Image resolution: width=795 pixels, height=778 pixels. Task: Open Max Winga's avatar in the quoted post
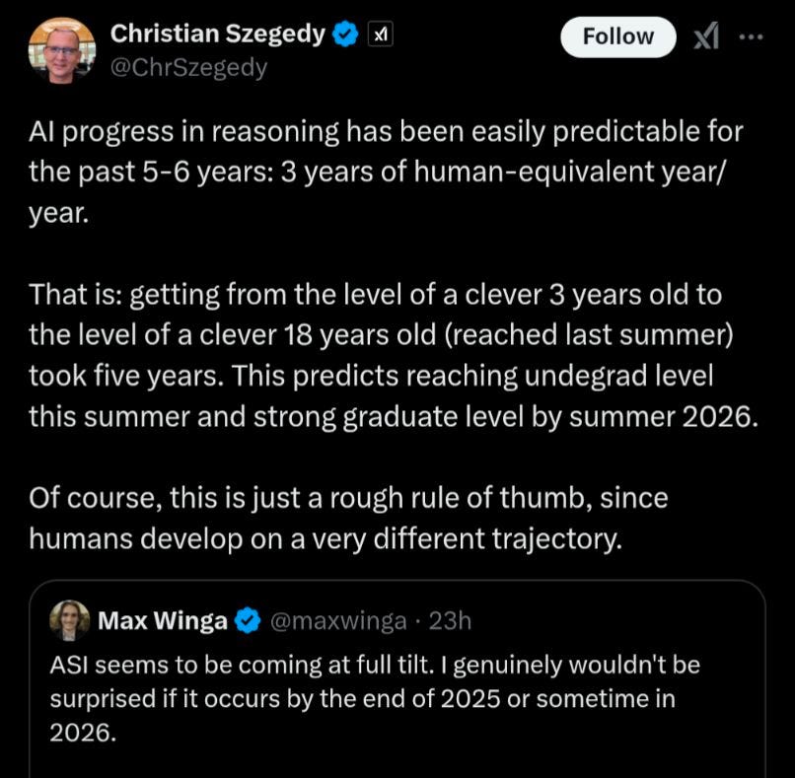[70, 620]
